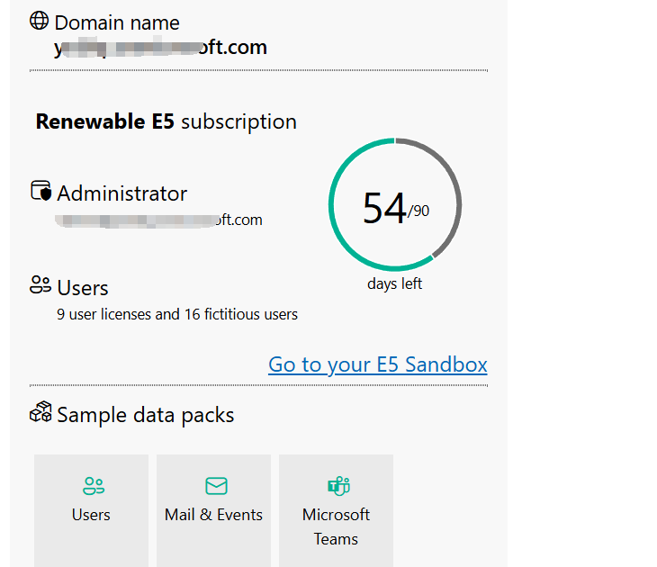This screenshot has height=567, width=657.
Task: Open the Go to your E5 Sandbox link
Action: (x=377, y=364)
